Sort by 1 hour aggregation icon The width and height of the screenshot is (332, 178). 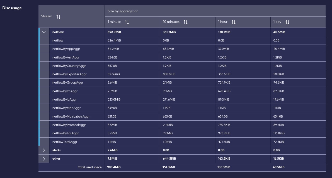234,22
